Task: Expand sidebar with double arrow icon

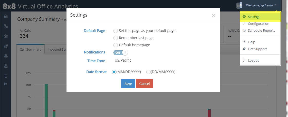Action: (6, 84)
